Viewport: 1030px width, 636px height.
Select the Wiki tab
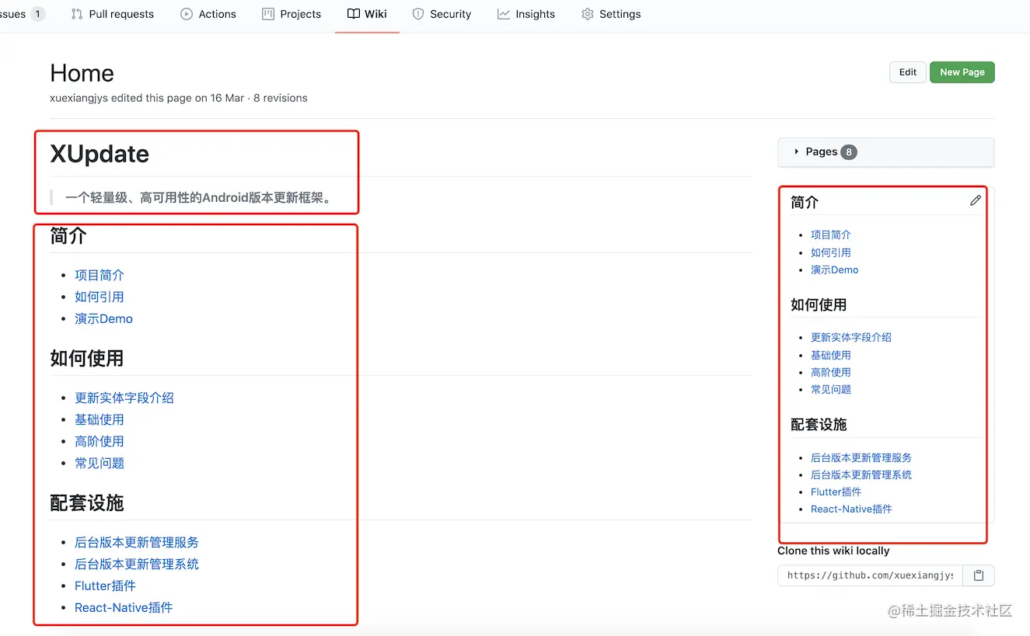pyautogui.click(x=367, y=14)
